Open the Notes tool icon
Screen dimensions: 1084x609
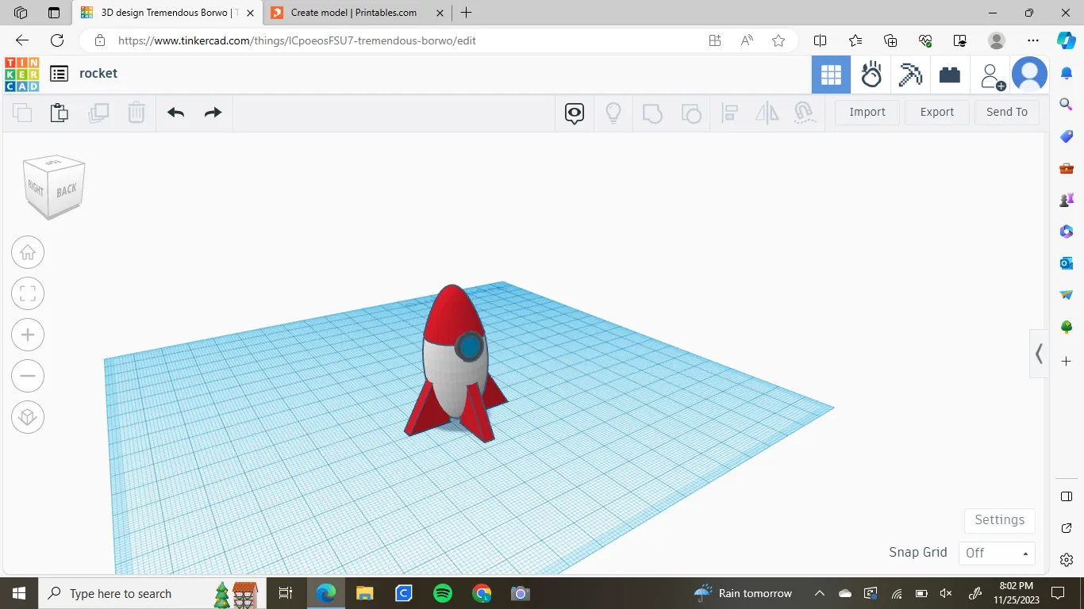pyautogui.click(x=575, y=113)
